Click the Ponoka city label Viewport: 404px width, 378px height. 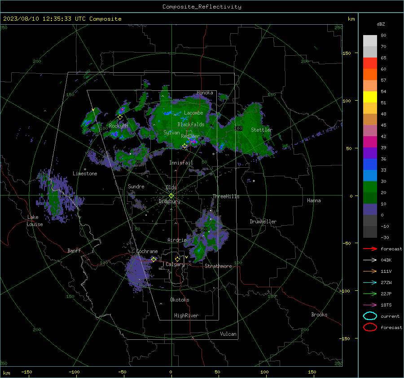click(x=205, y=93)
